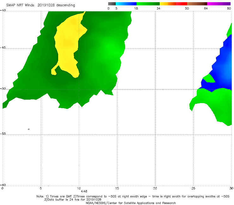The height and width of the screenshot is (205, 234).
Task: Click the latitude label '-40'
Action: click(x=3, y=10)
